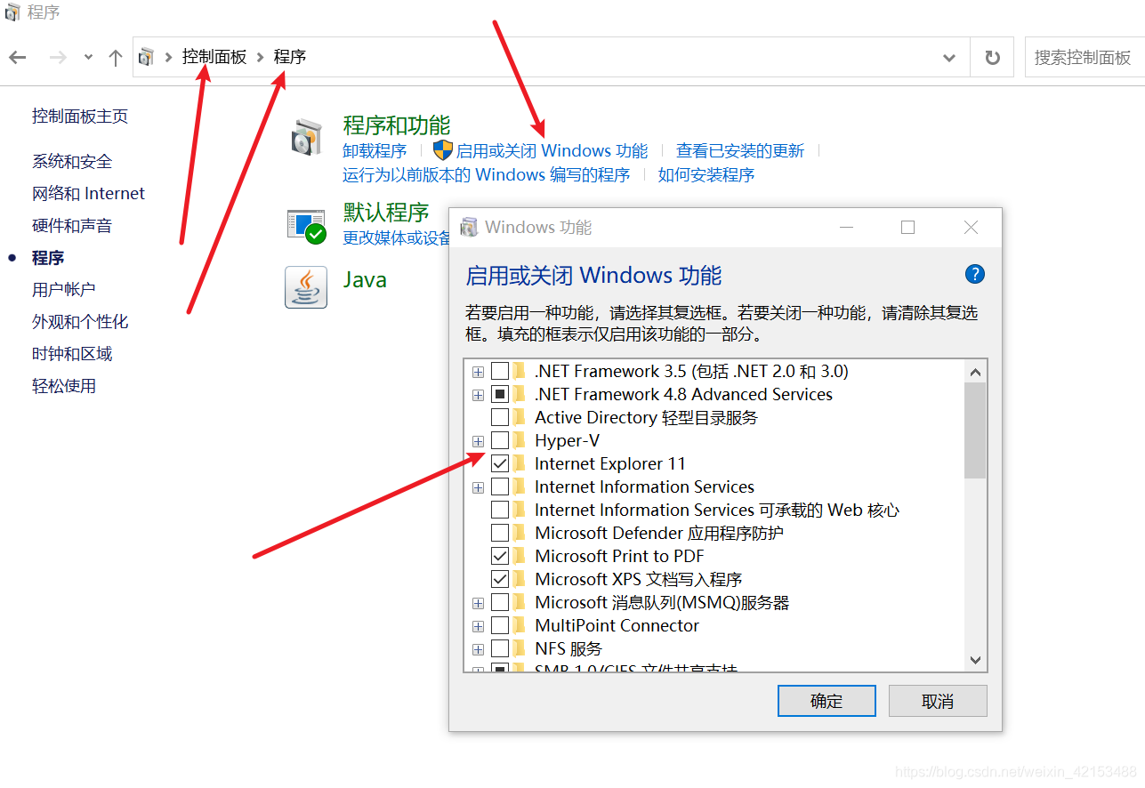1145x788 pixels.
Task: Toggle Microsoft Print to PDF checkbox
Action: tap(500, 556)
